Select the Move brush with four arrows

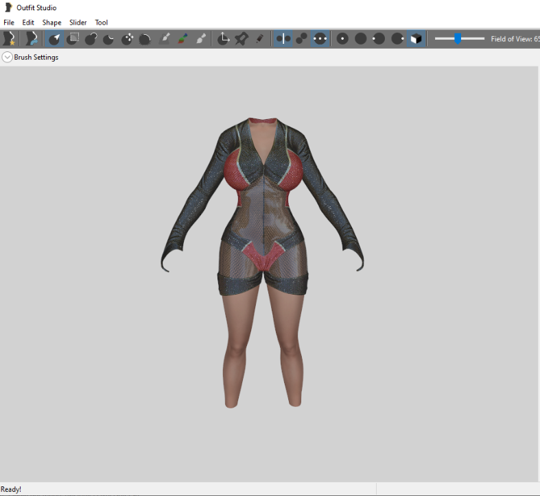(x=127, y=38)
